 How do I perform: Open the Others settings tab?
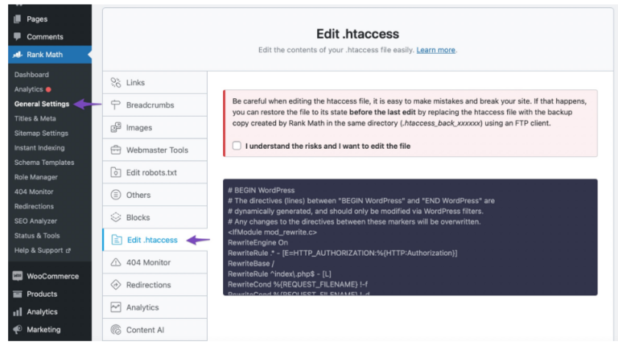pos(138,195)
